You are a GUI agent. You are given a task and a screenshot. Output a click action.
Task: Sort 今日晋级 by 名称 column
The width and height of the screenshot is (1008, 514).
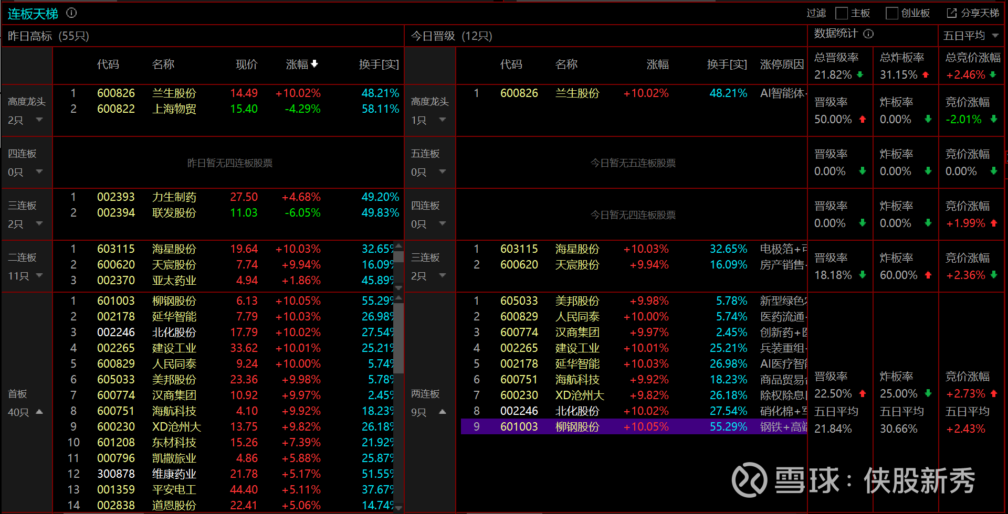click(x=566, y=65)
